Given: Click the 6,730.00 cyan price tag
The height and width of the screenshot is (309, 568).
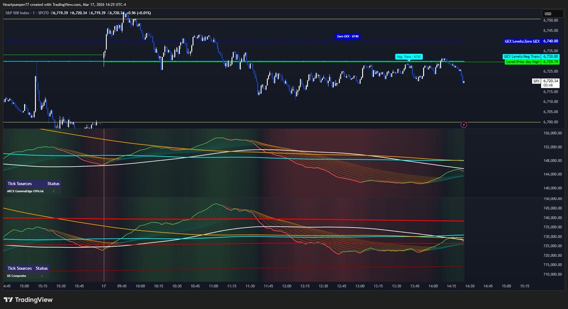Looking at the screenshot, I should tap(550, 56).
